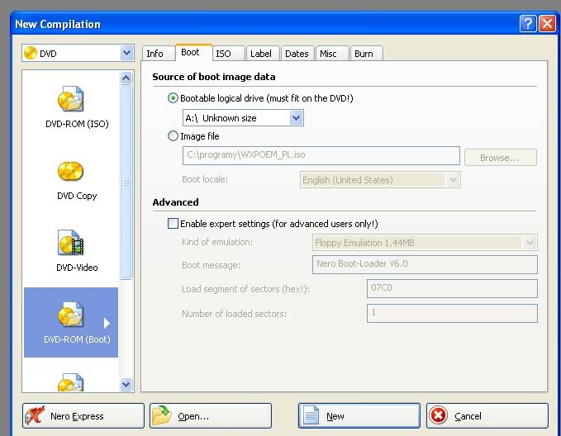This screenshot has height=436, width=561.
Task: Click the partially visible compilation icon below DVD-ROM (Boot)
Action: point(71,382)
